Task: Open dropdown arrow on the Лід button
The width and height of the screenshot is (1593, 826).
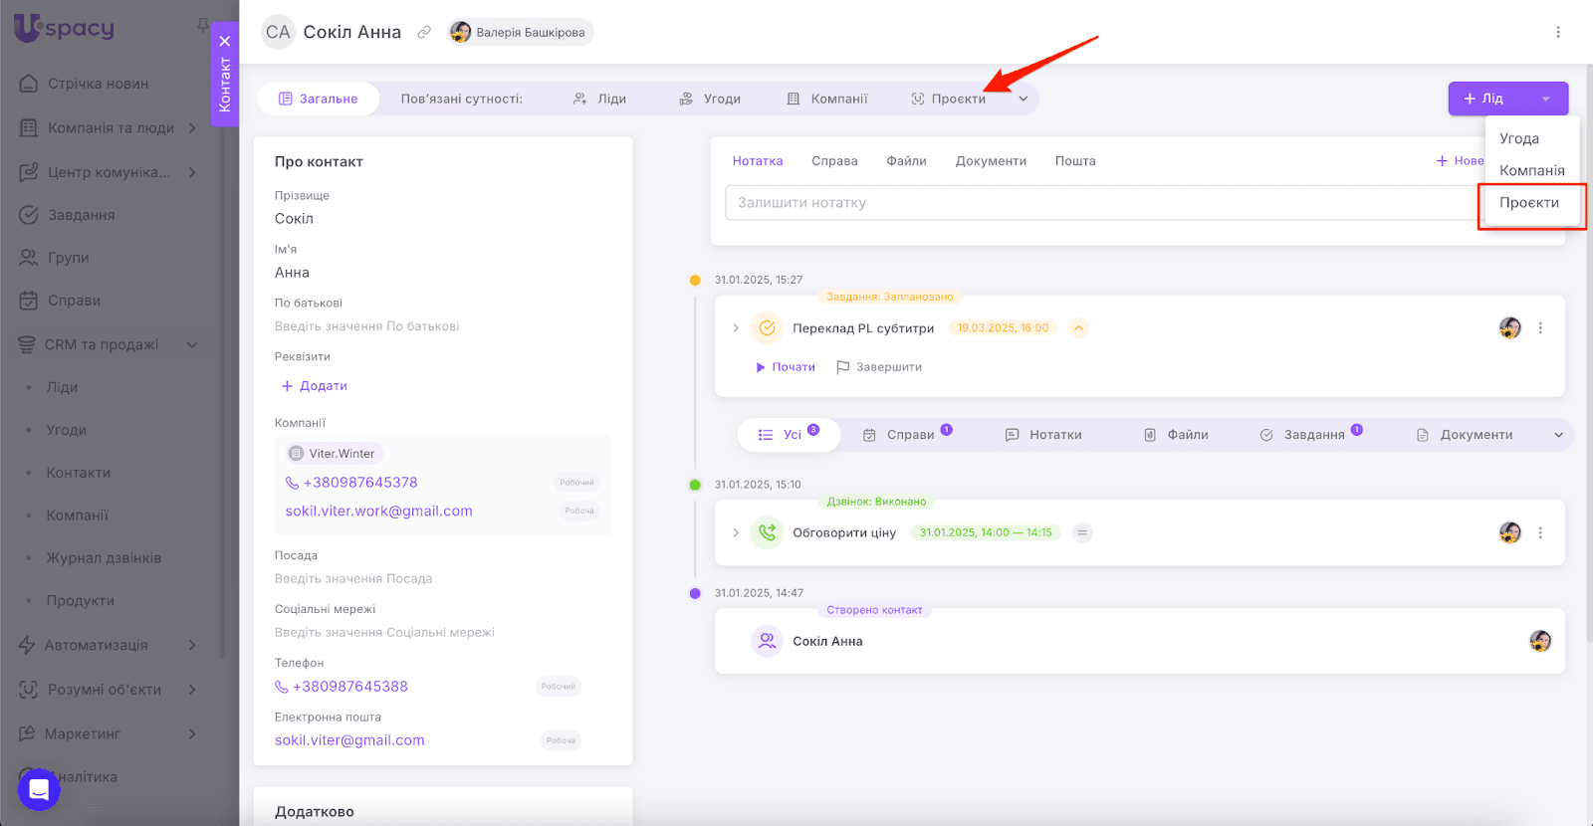Action: point(1546,99)
